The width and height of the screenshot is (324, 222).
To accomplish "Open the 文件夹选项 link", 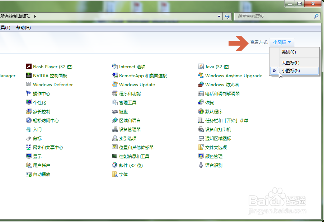I will [x=216, y=147].
